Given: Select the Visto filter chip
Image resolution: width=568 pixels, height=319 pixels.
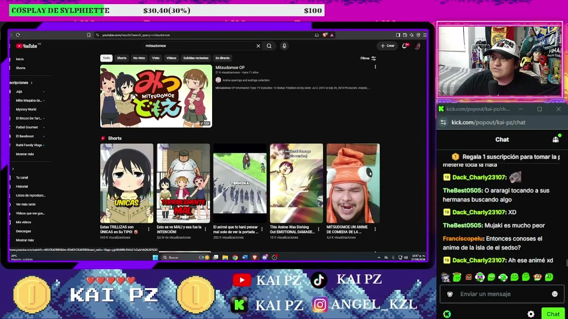Looking at the screenshot, I should click(156, 58).
